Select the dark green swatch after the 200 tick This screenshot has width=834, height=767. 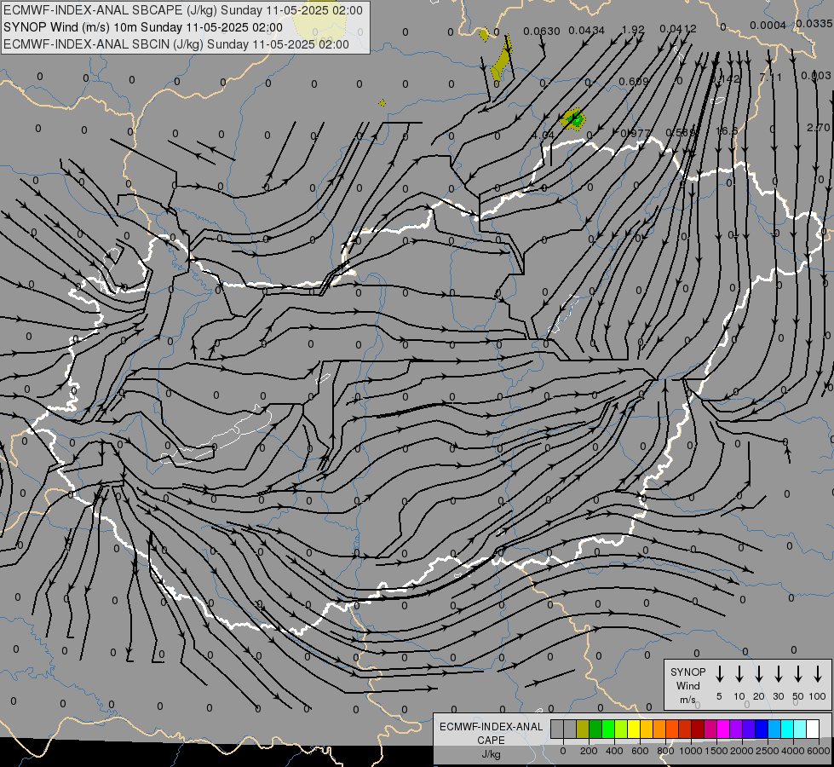pos(595,729)
